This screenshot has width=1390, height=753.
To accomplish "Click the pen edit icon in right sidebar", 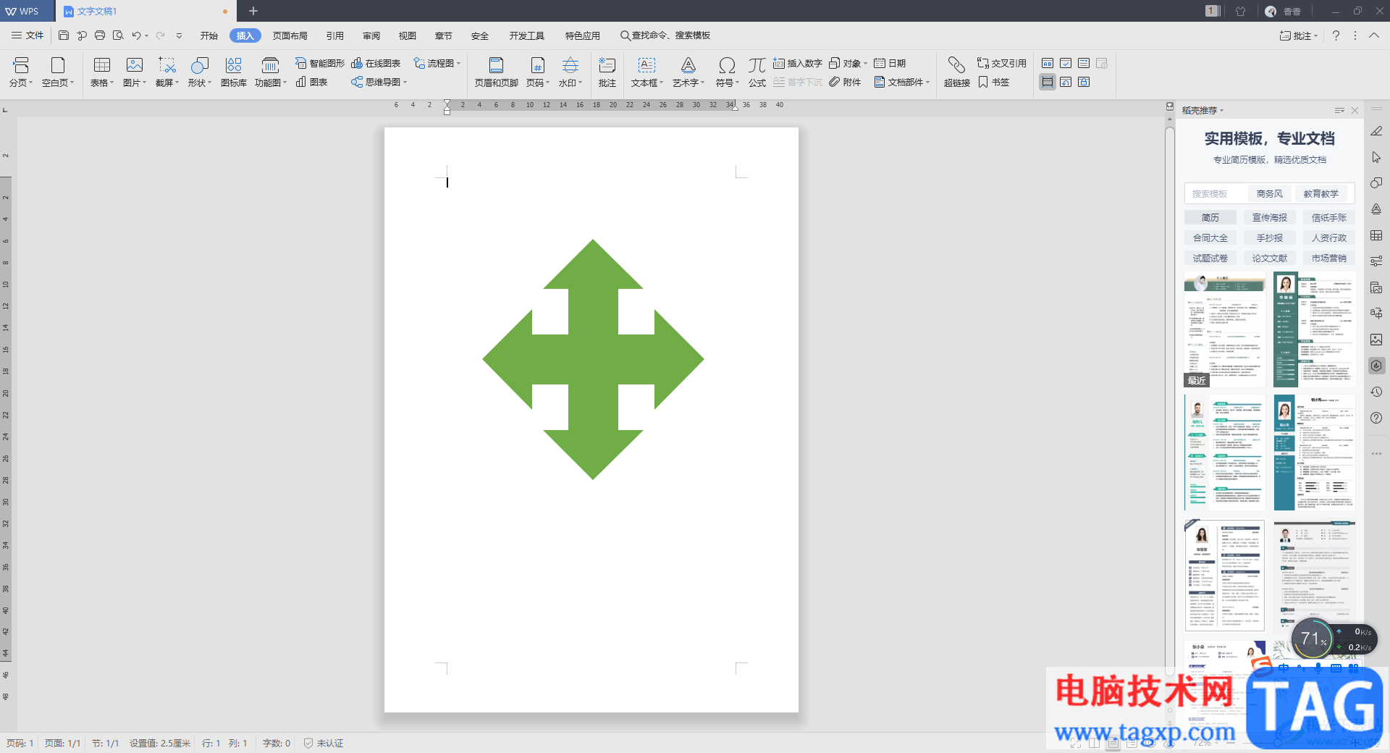I will 1376,131.
